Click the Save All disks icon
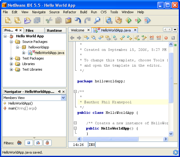Image resolution: width=180 pixels, height=157 pixels. (37, 20)
